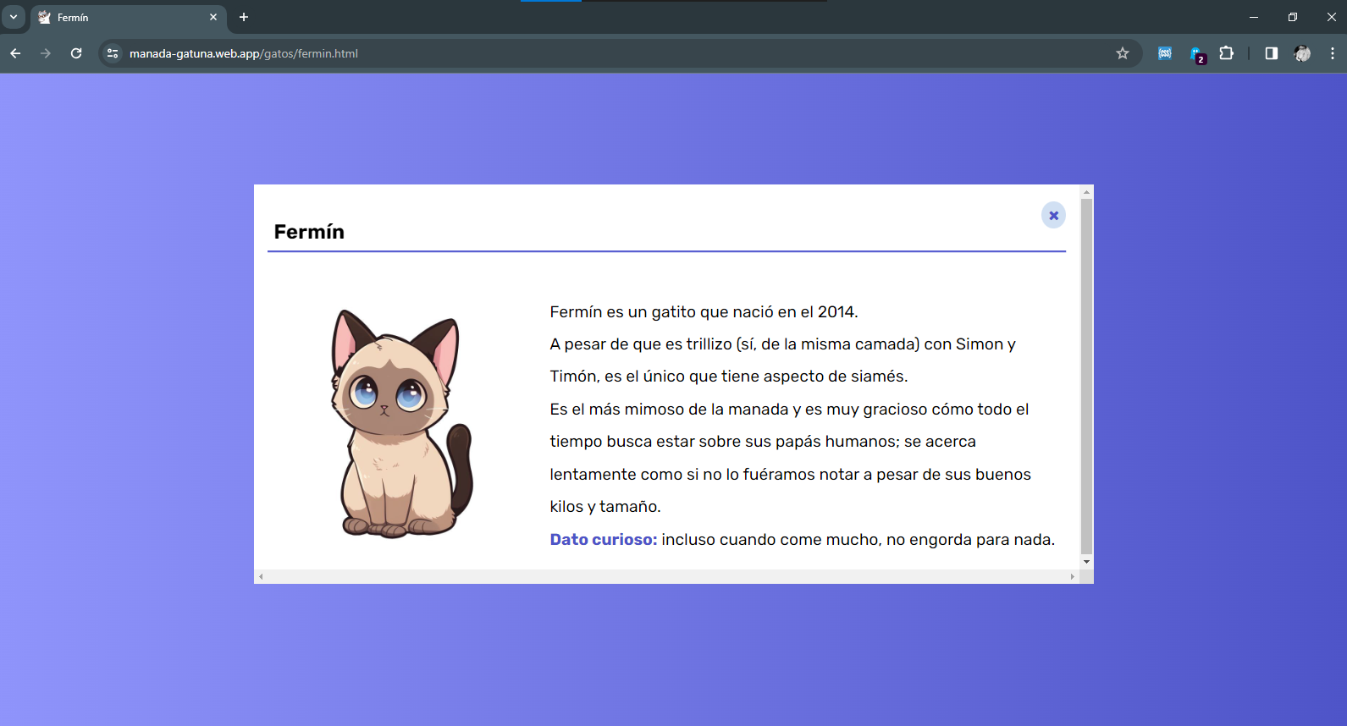View site information icon in address bar
This screenshot has height=726, width=1347.
coord(113,53)
